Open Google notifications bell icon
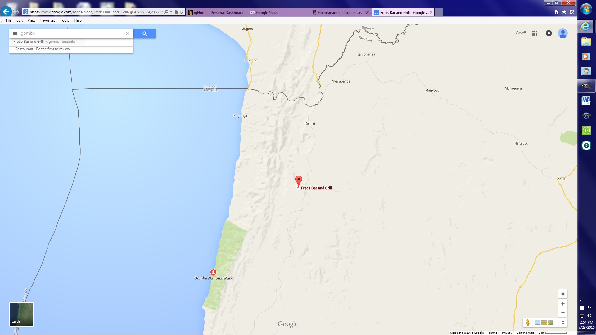The image size is (596, 335). tap(549, 33)
